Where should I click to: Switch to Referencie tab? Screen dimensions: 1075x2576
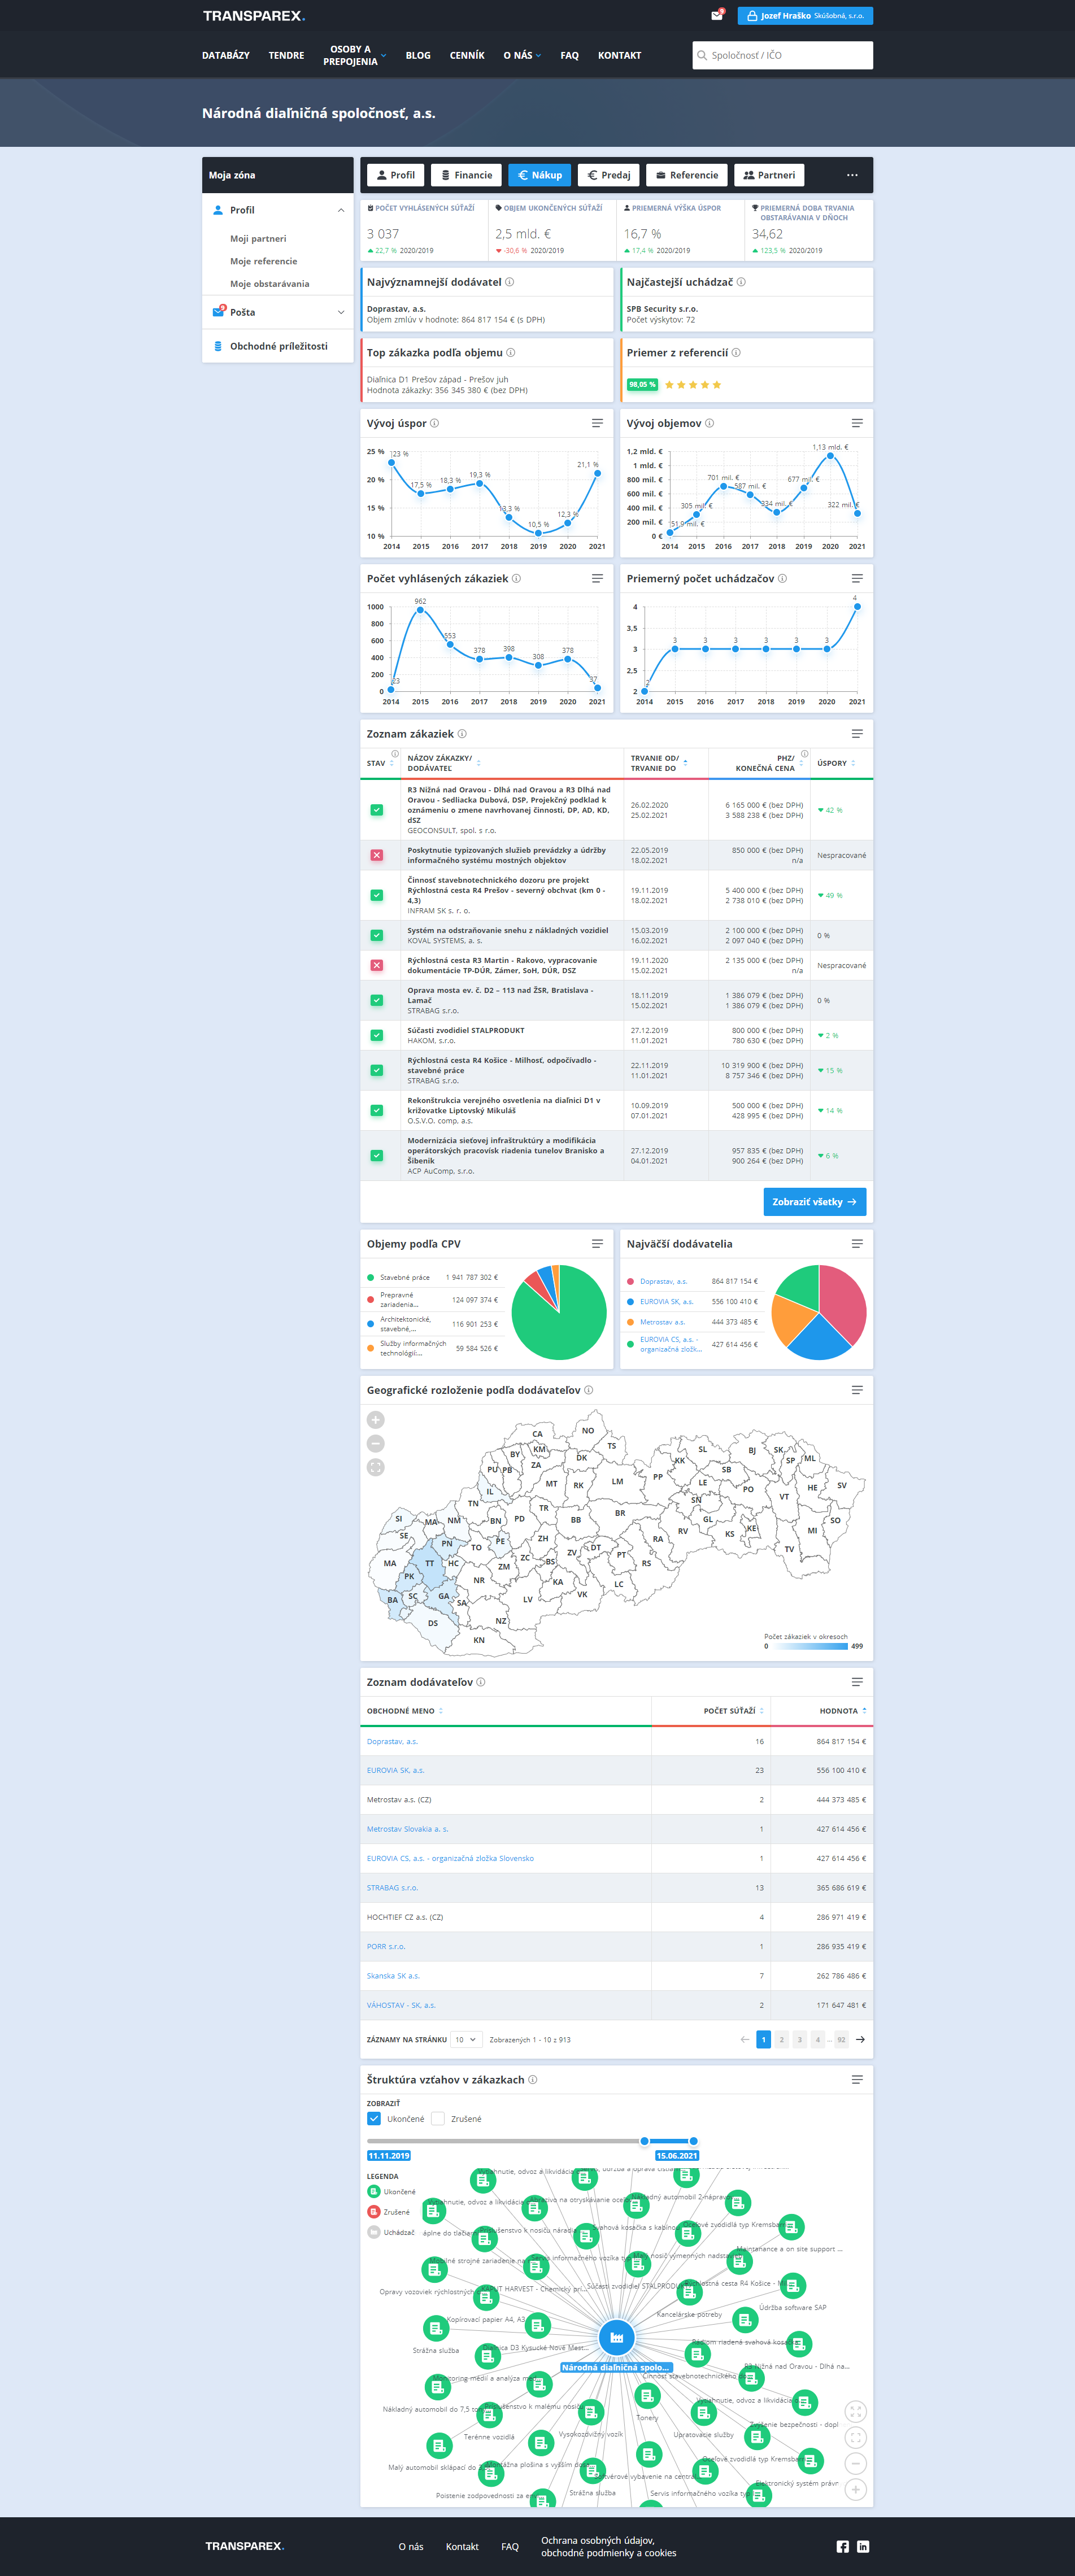[x=687, y=175]
